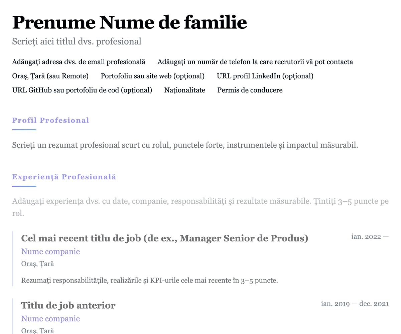Click "Oraș, Țară (sau Remote)" location field
This screenshot has width=401, height=334.
point(50,76)
